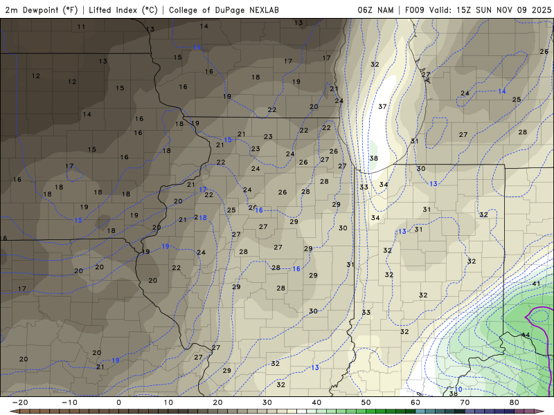Screen dimensions: 554x415
Task: Click the dewpoint value '37' over the lake
Action: 382,107
